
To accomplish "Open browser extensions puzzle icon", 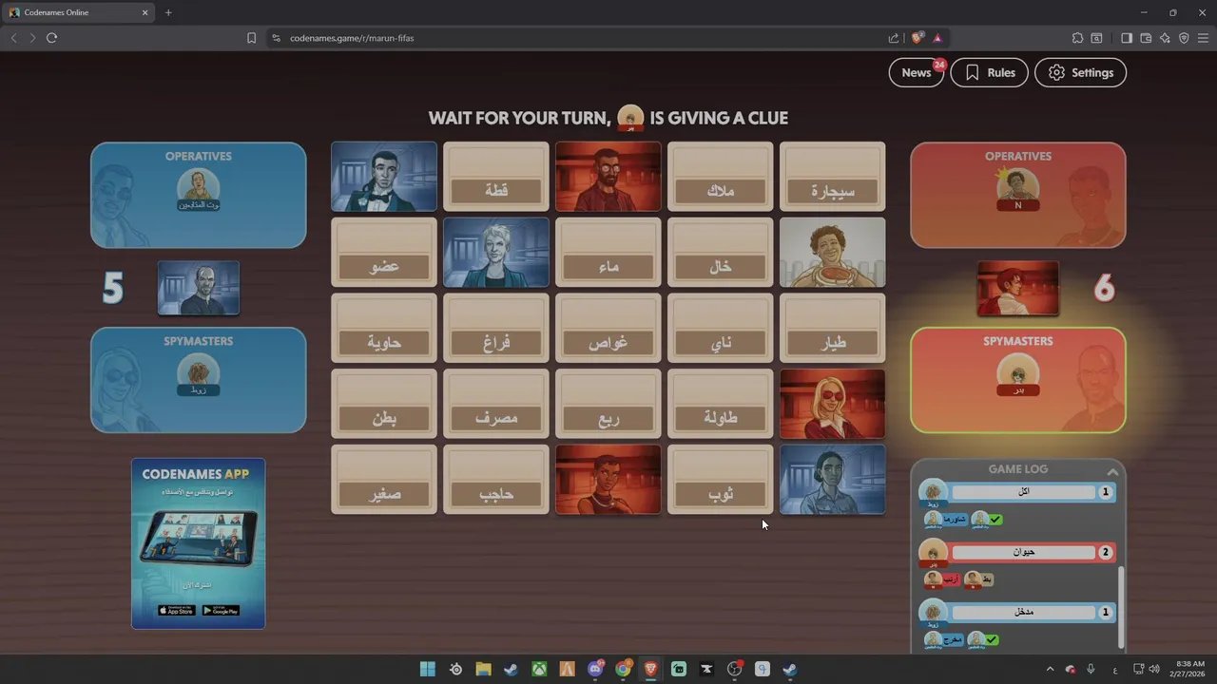I will coord(1077,38).
